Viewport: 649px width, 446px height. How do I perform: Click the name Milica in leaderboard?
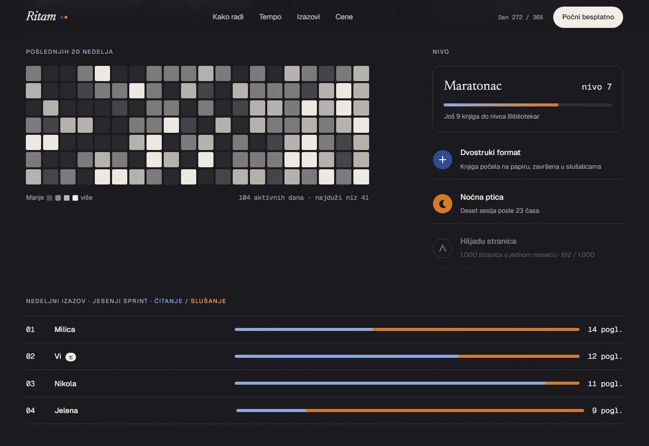(x=65, y=329)
